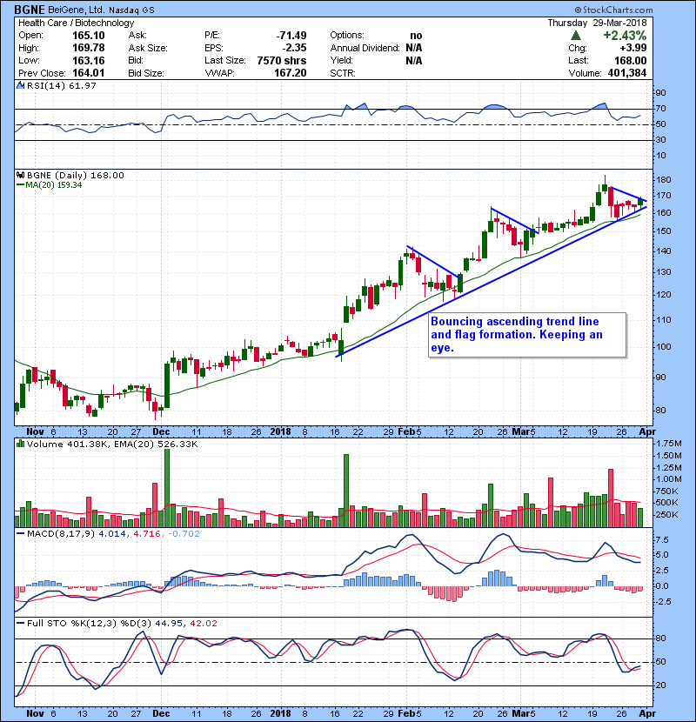
Task: Click the Full STO legend line marker
Action: [x=20, y=624]
